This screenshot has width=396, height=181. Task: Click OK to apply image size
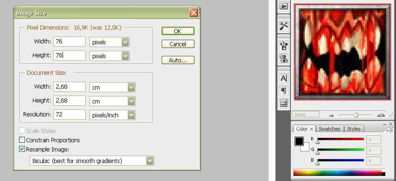[x=178, y=31]
